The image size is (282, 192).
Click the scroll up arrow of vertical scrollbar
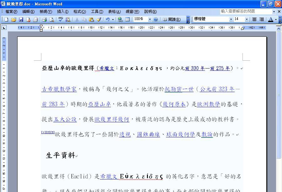(x=279, y=29)
